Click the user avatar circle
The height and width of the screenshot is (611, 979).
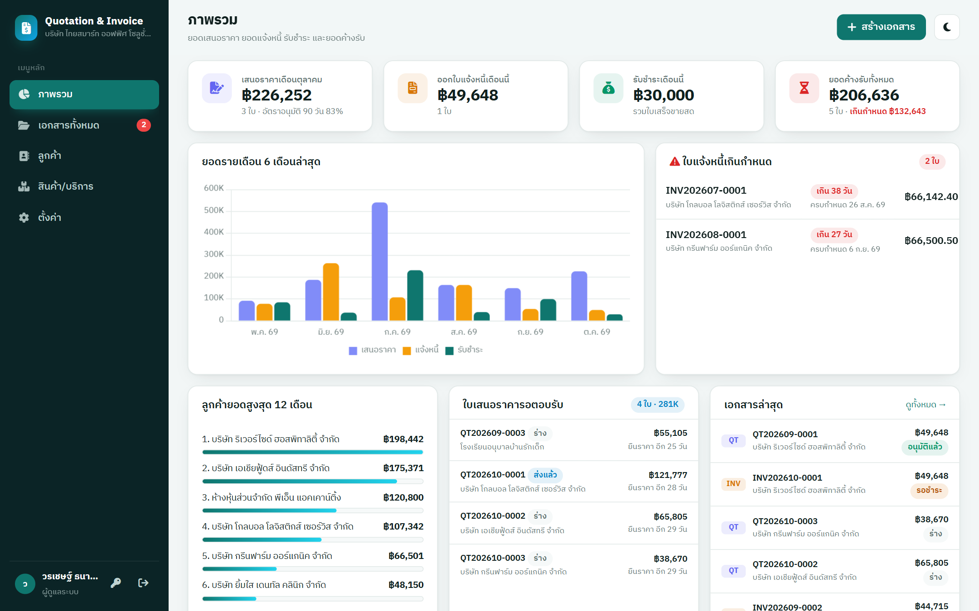pos(25,583)
